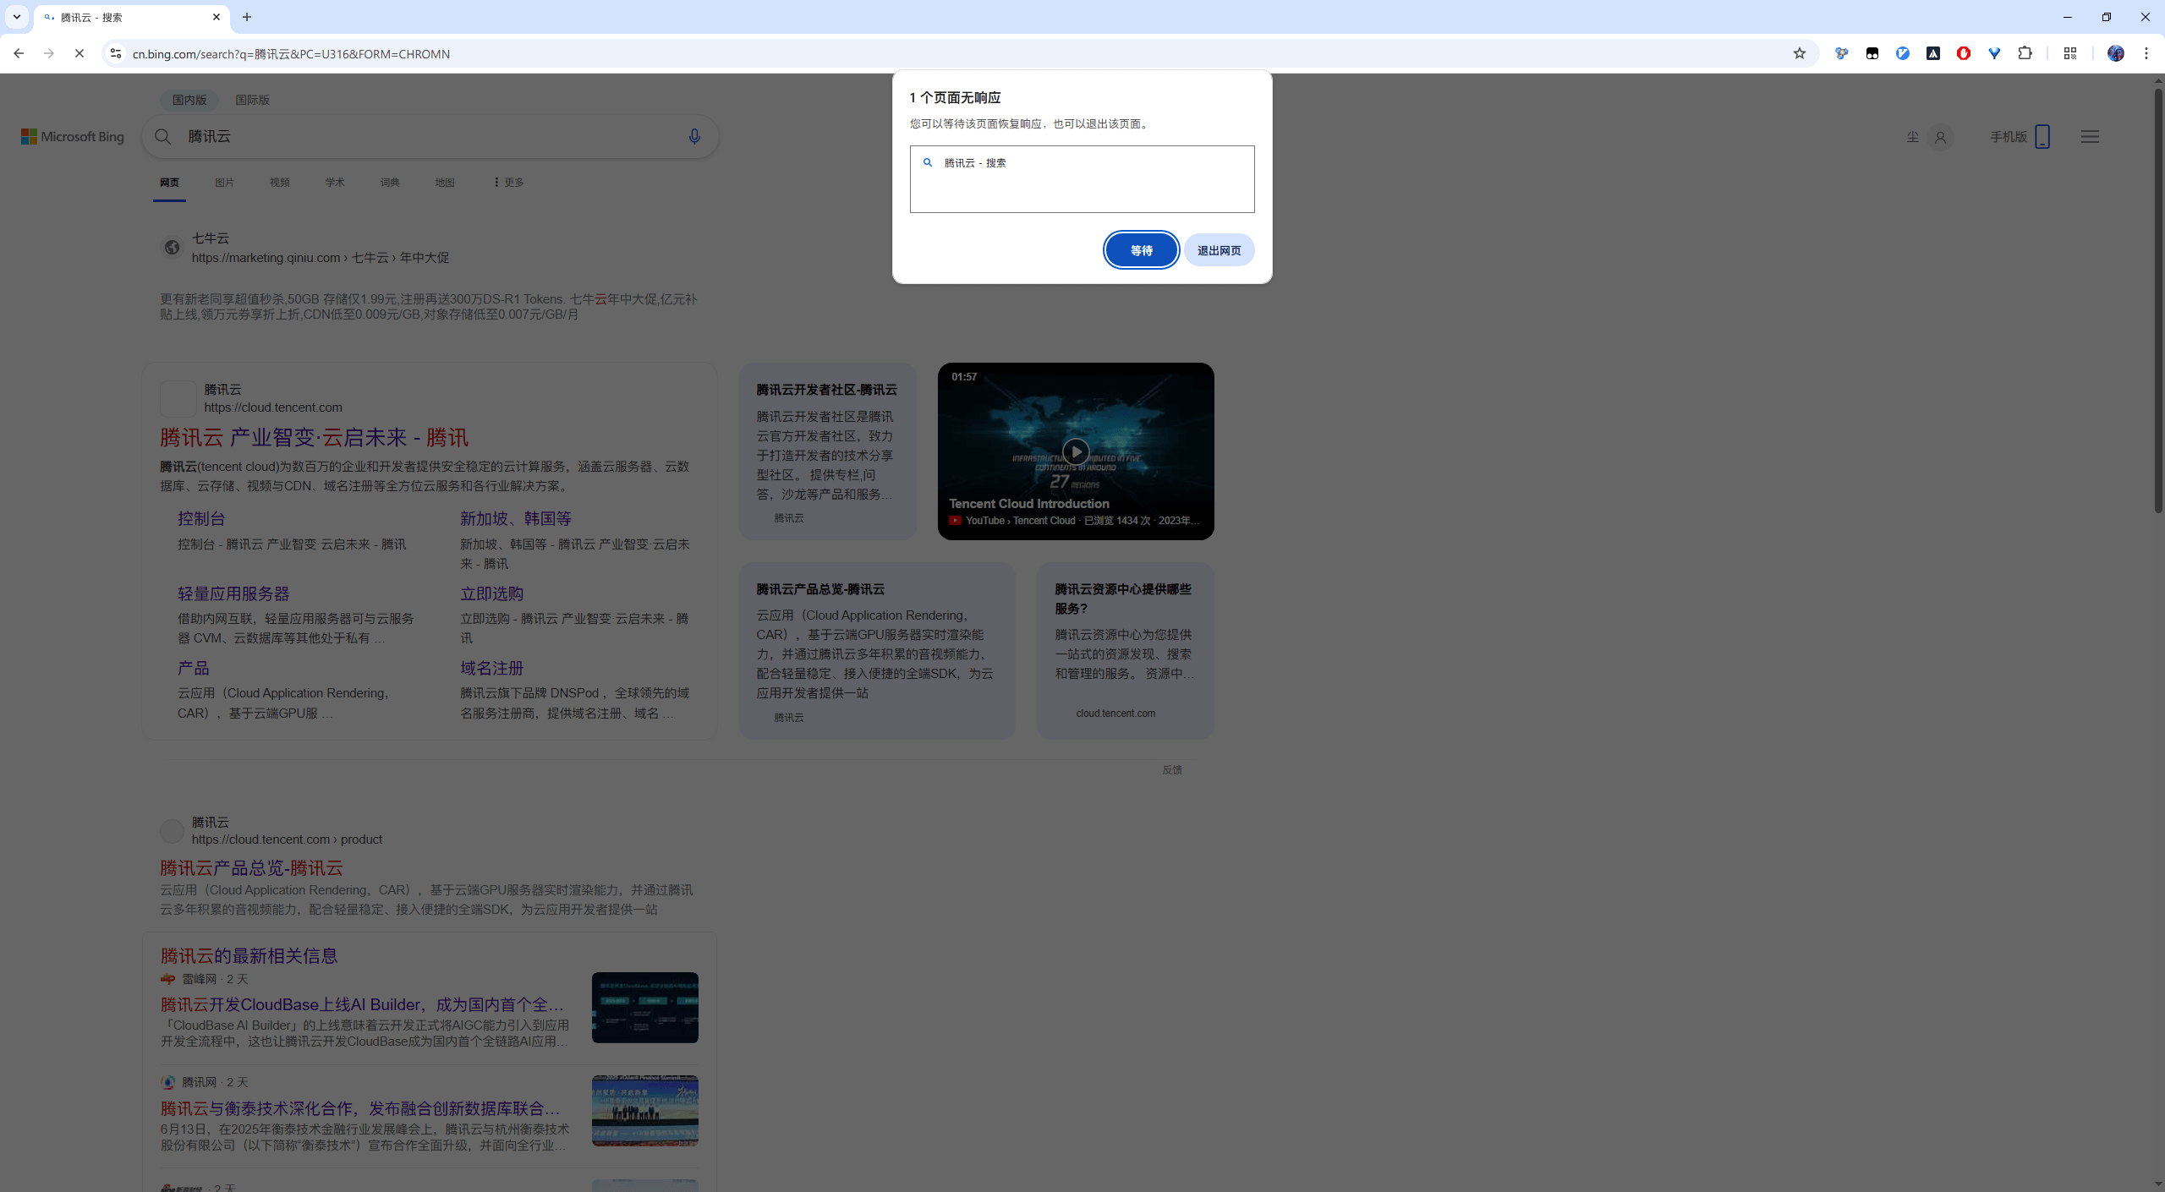This screenshot has height=1192, width=2165.
Task: Toggle the 手机版 mobile view
Action: [2019, 136]
